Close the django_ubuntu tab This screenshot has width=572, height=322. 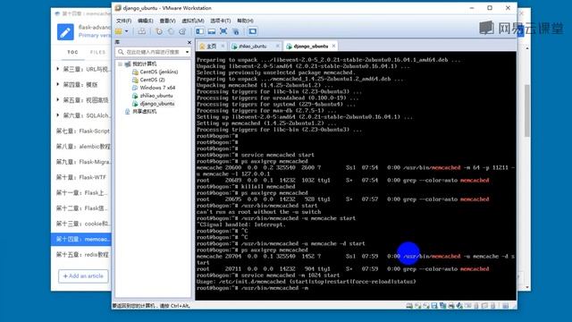click(333, 46)
